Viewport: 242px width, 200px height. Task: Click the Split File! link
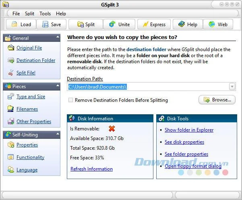[26, 72]
